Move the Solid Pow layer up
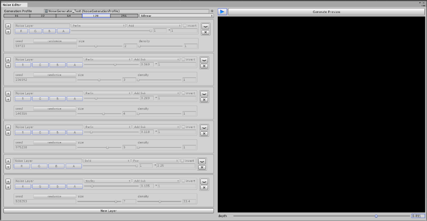Viewport: 427px width, 221px height. (x=8, y=161)
